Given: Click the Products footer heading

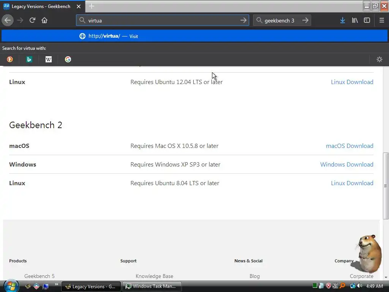Looking at the screenshot, I should click(x=18, y=261).
